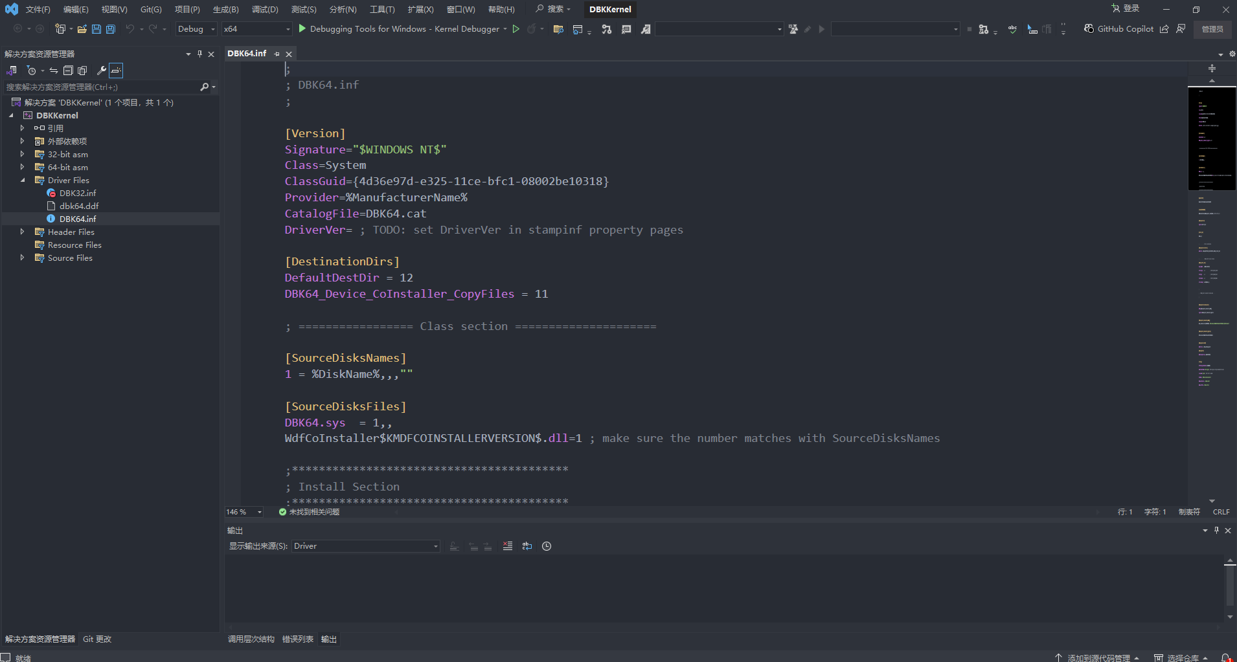Click the GitHub Copilot icon

1089,28
